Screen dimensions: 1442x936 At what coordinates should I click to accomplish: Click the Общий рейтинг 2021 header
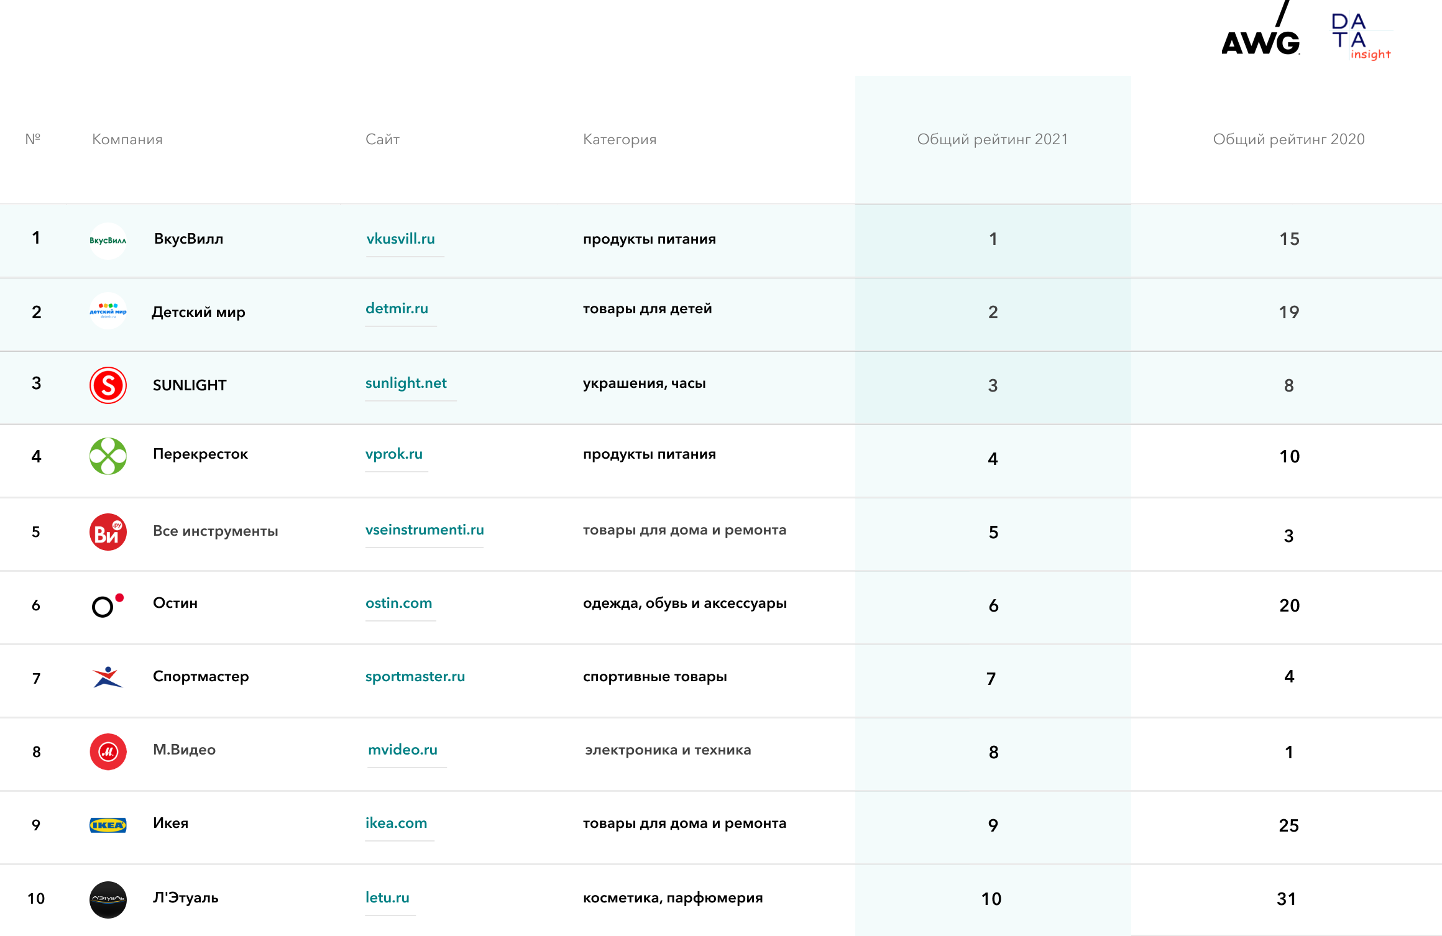pyautogui.click(x=993, y=139)
